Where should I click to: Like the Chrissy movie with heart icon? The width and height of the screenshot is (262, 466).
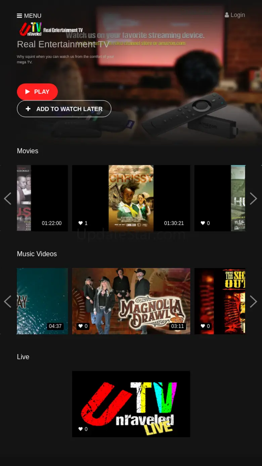81,223
